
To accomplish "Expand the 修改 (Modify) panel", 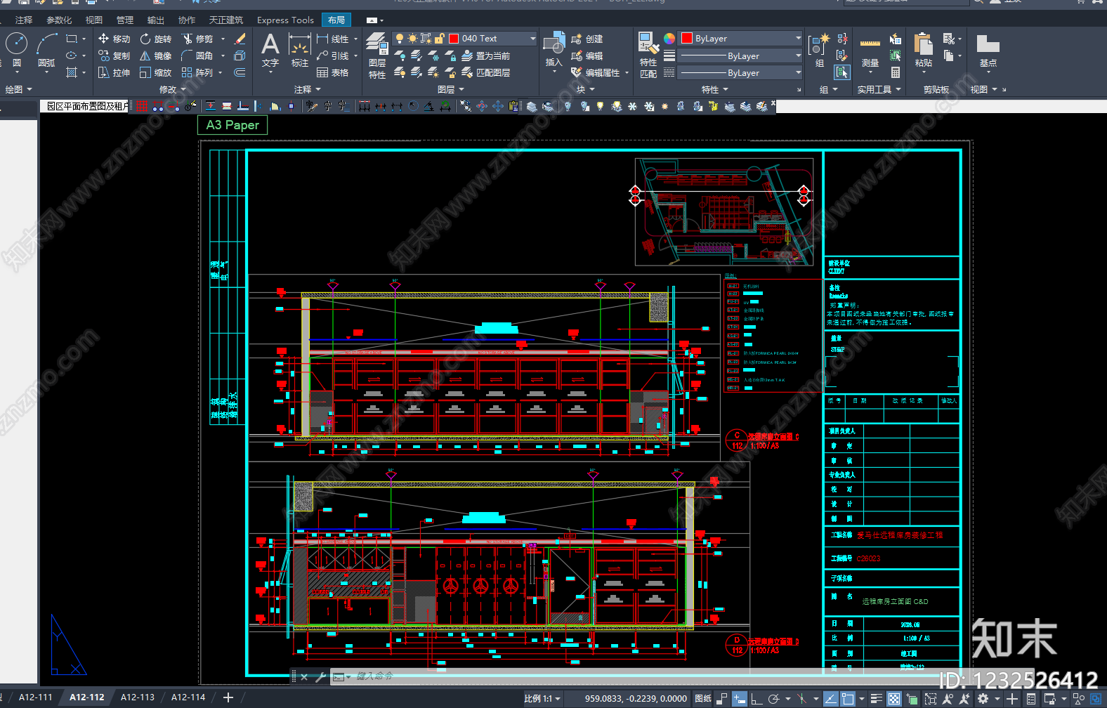I will point(173,89).
